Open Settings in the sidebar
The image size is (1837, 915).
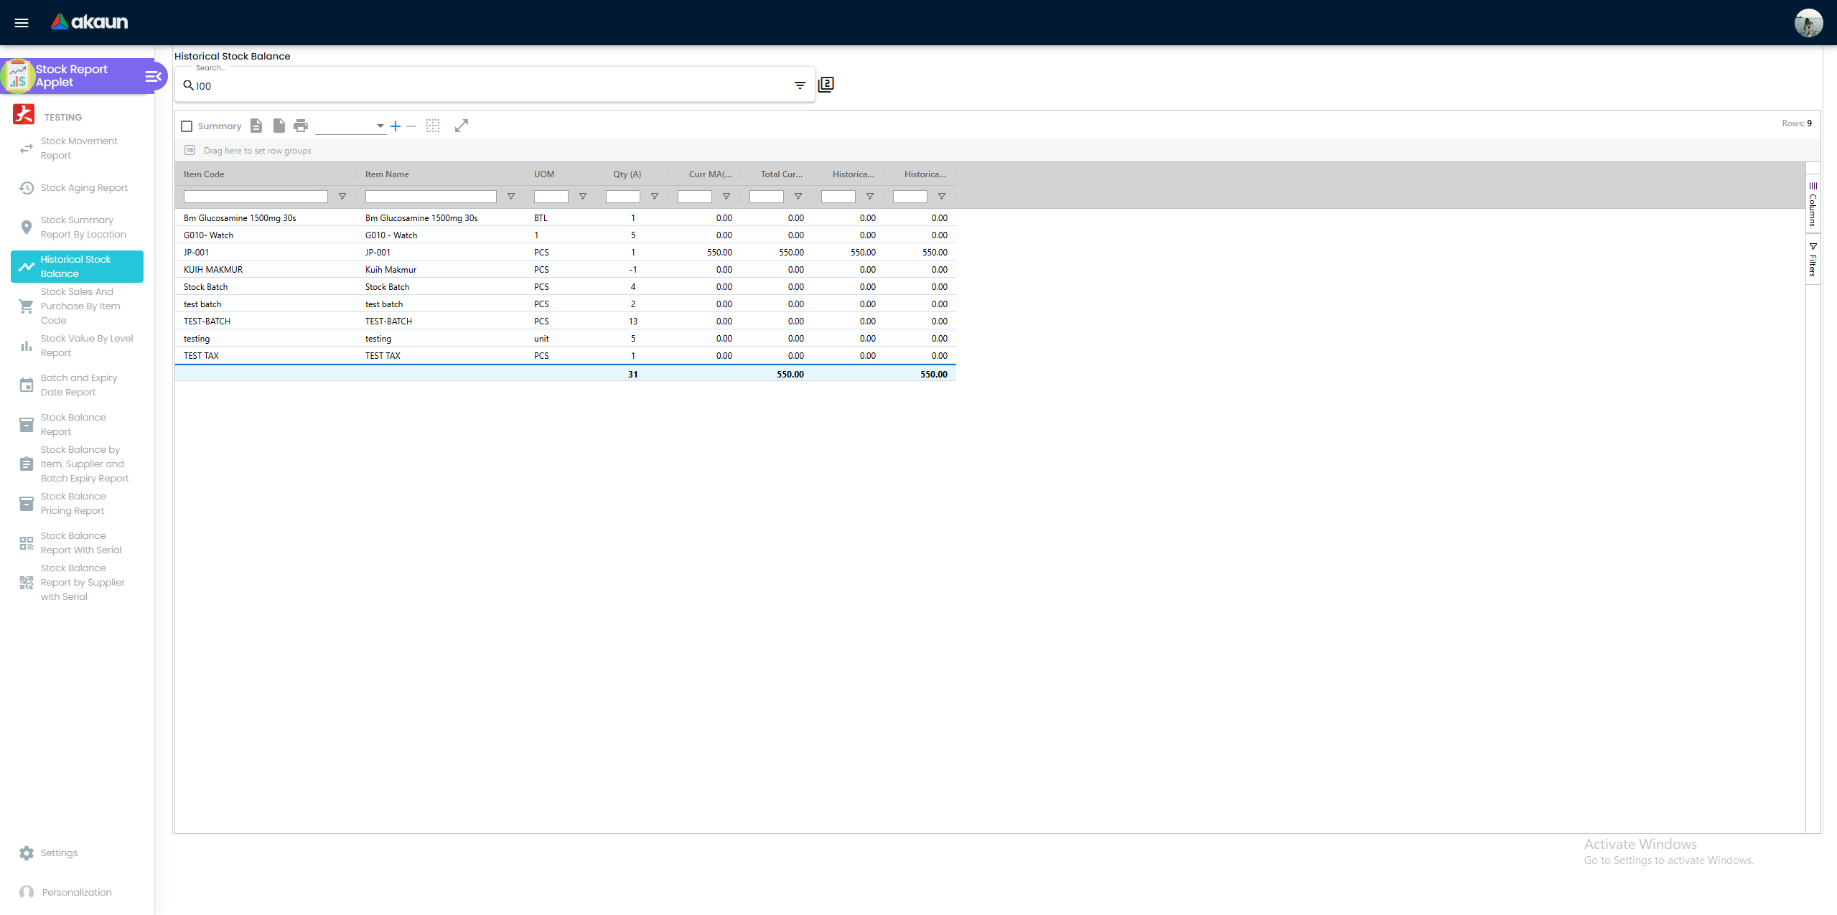pos(59,853)
